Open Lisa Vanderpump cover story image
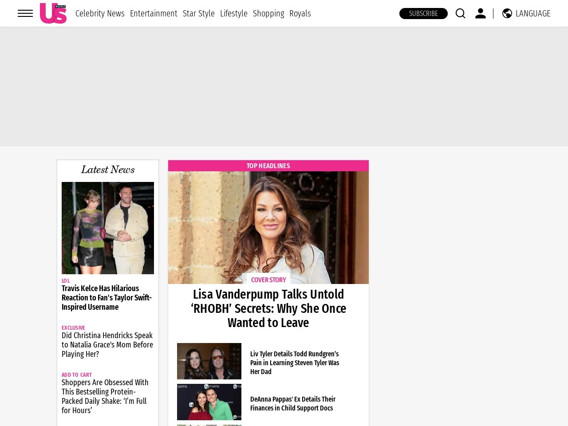 tap(268, 228)
